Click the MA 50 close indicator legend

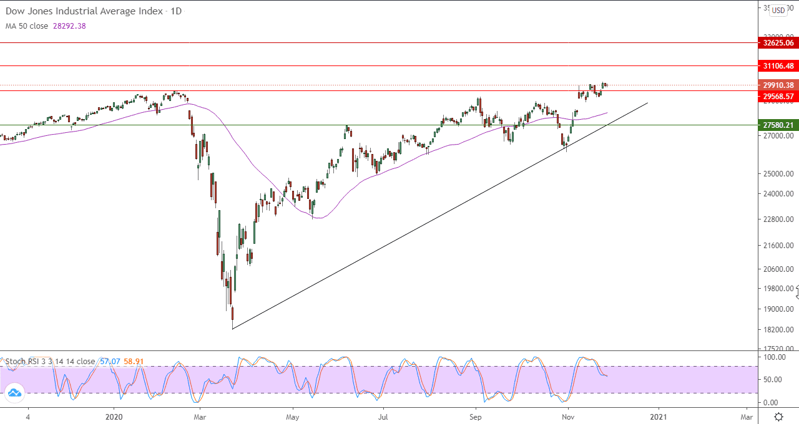[x=27, y=26]
